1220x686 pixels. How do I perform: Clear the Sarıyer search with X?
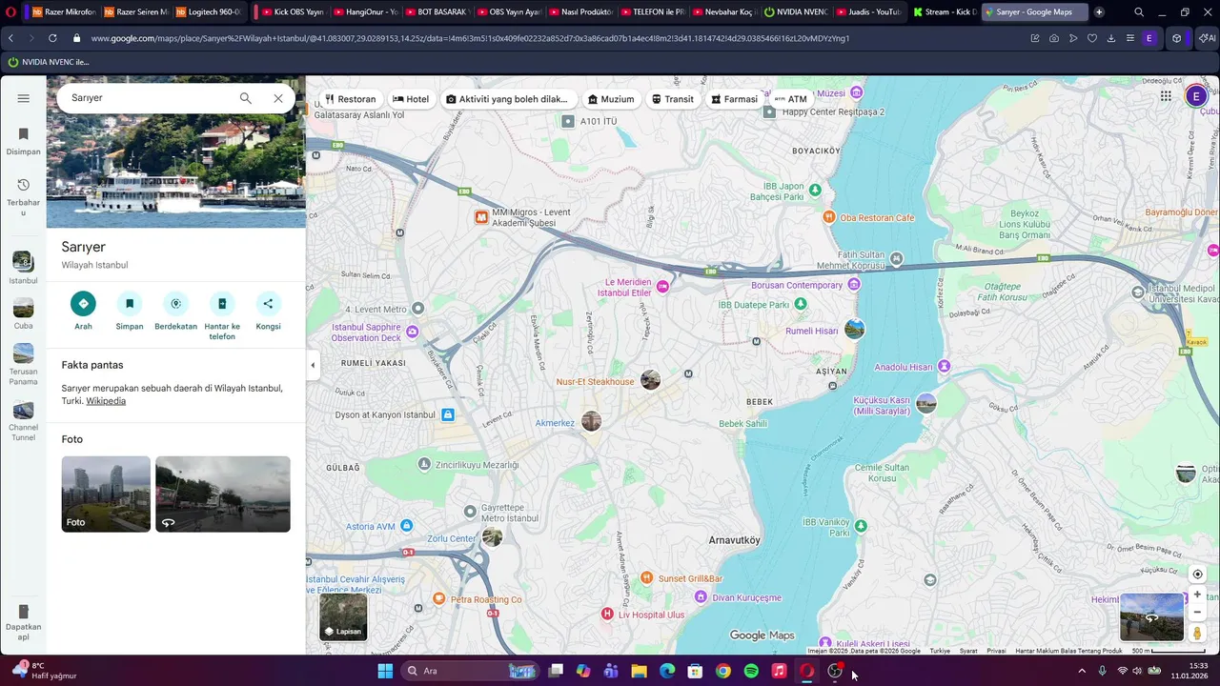[x=277, y=98]
